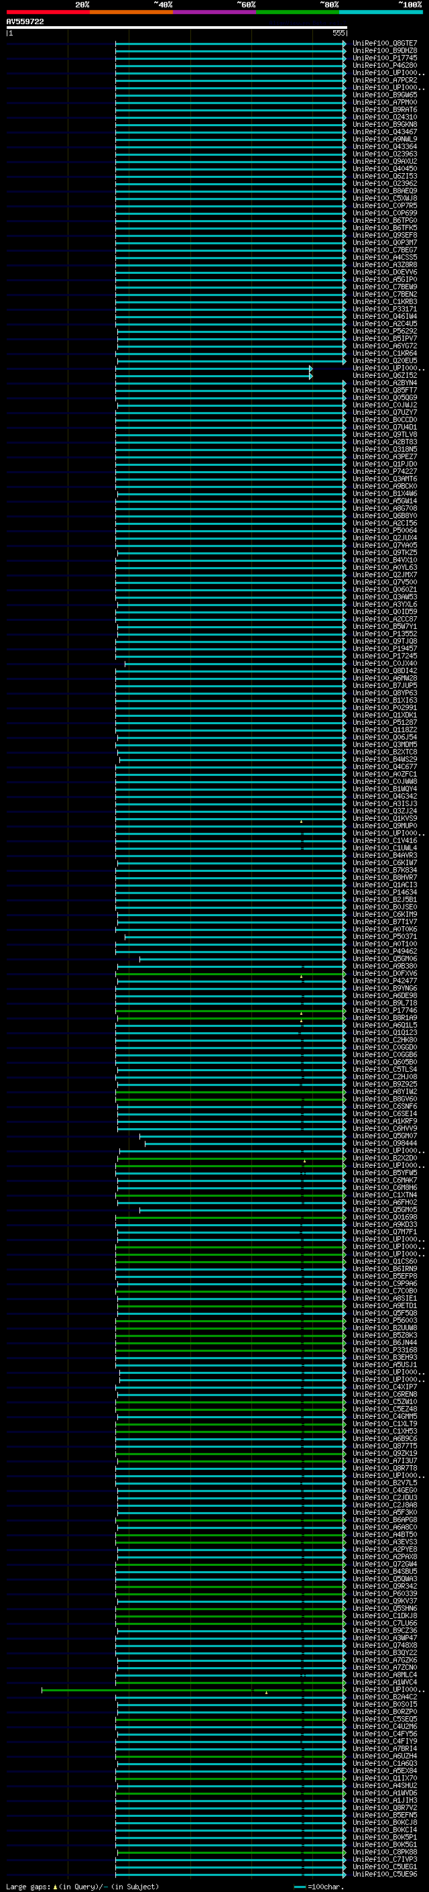The height and width of the screenshot is (1892, 429).
Task: Click hit label UniRef100_P33168
Action: pos(384,1350)
